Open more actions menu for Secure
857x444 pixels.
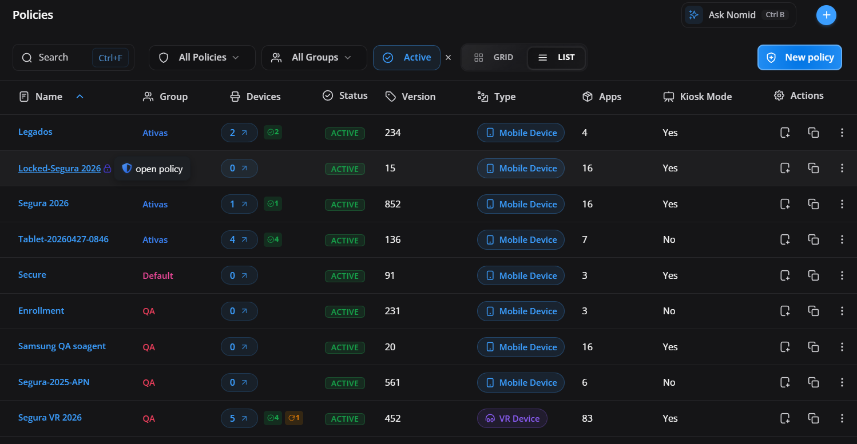tap(842, 275)
